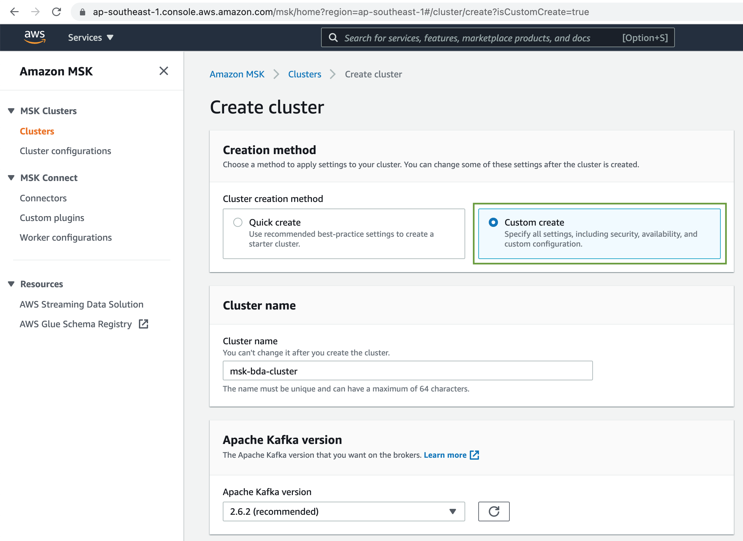Click the browser forward arrow
This screenshot has height=541, width=743.
click(35, 12)
